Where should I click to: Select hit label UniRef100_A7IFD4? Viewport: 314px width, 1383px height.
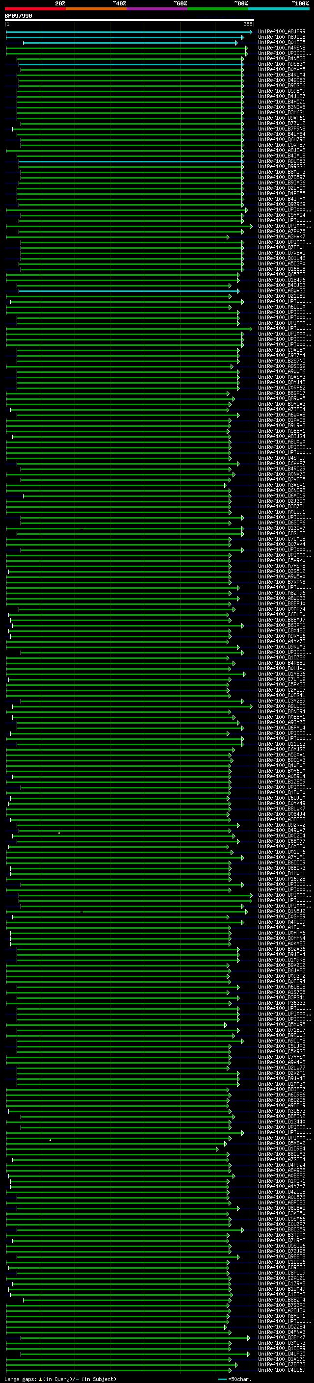(282, 409)
